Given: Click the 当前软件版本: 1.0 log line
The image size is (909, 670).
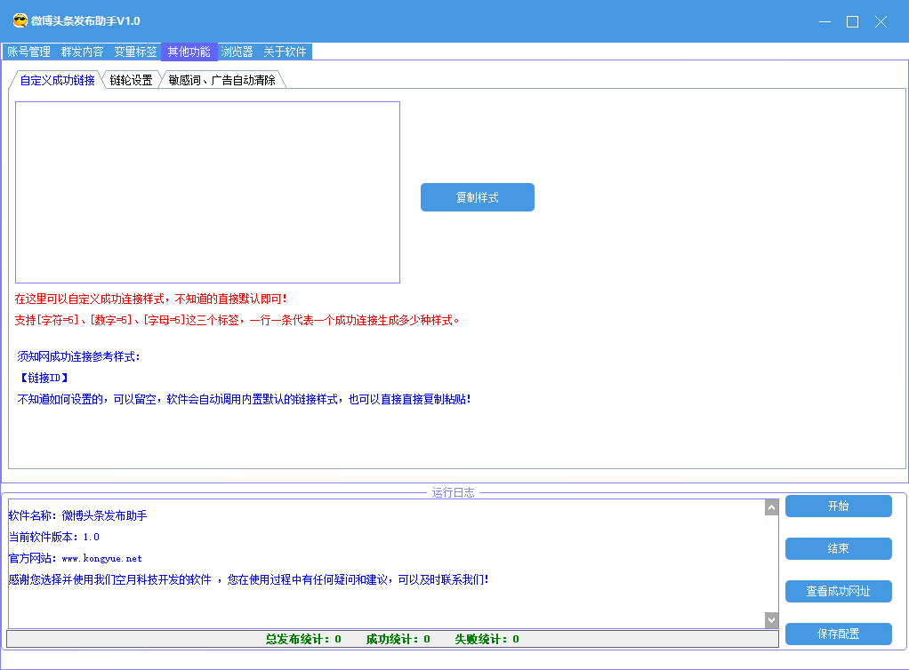Looking at the screenshot, I should pyautogui.click(x=54, y=538).
